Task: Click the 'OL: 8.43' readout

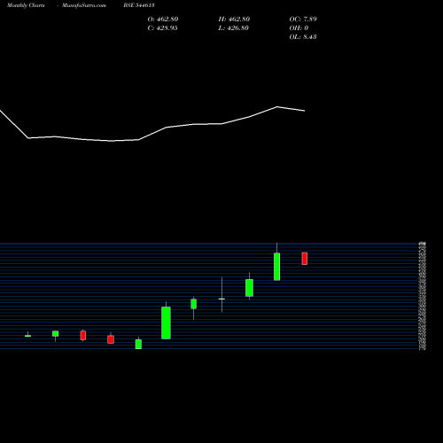Action: (303, 37)
